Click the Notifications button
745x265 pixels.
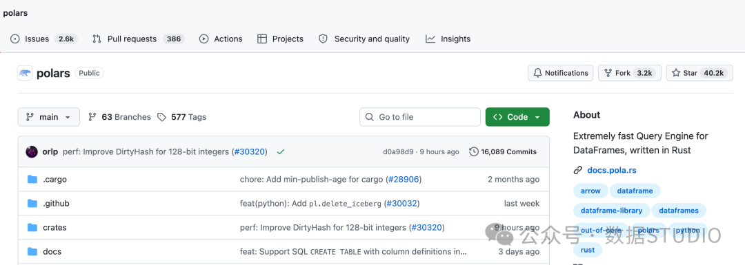[560, 73]
